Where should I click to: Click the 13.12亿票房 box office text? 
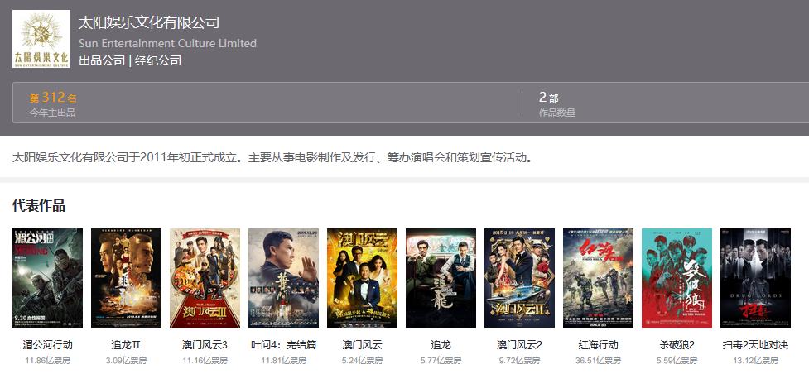756,361
